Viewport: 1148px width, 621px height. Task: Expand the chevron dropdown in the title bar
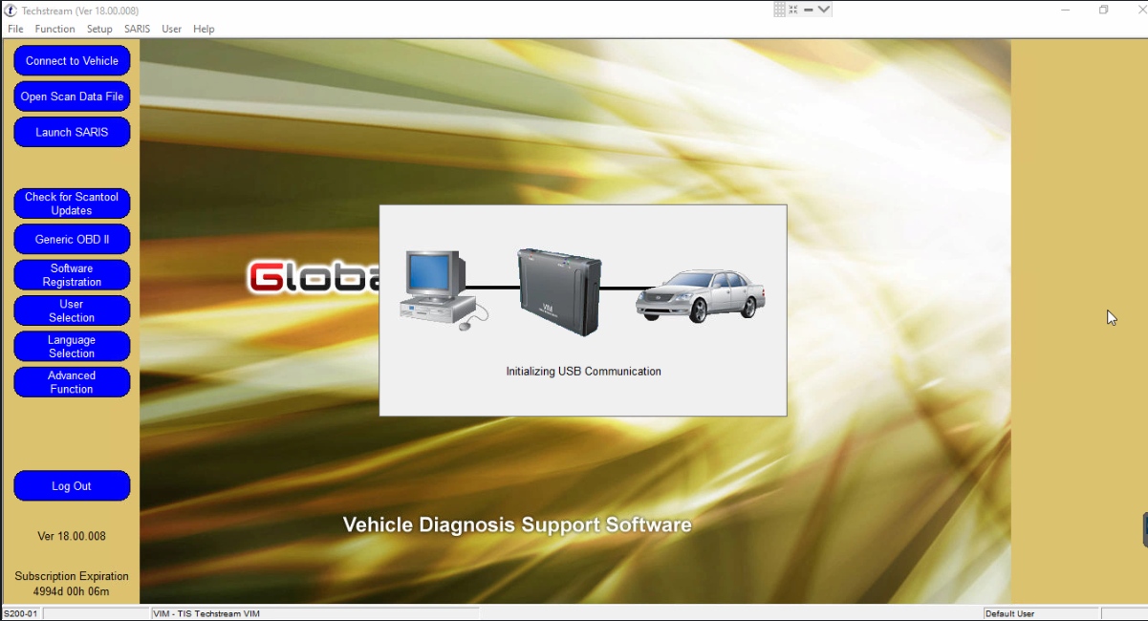coord(822,10)
